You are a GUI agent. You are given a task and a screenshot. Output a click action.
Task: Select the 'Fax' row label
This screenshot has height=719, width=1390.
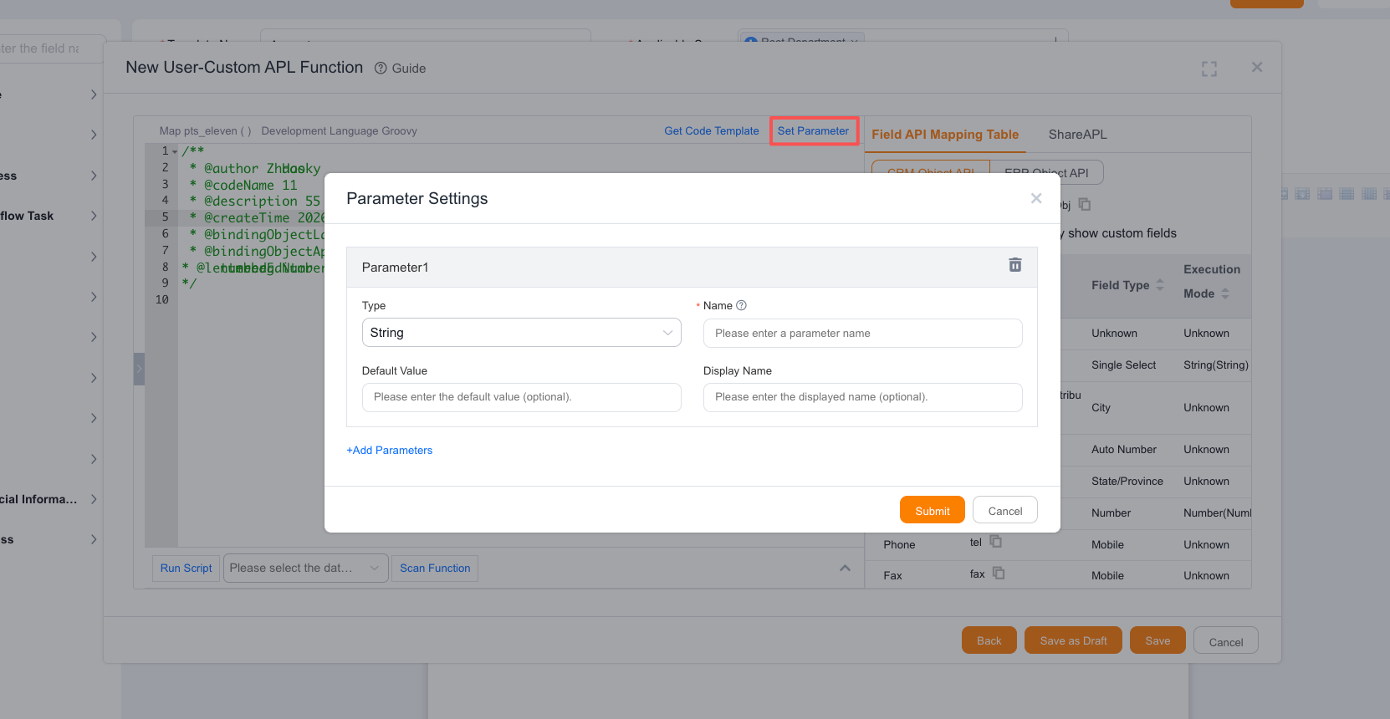[x=892, y=576]
